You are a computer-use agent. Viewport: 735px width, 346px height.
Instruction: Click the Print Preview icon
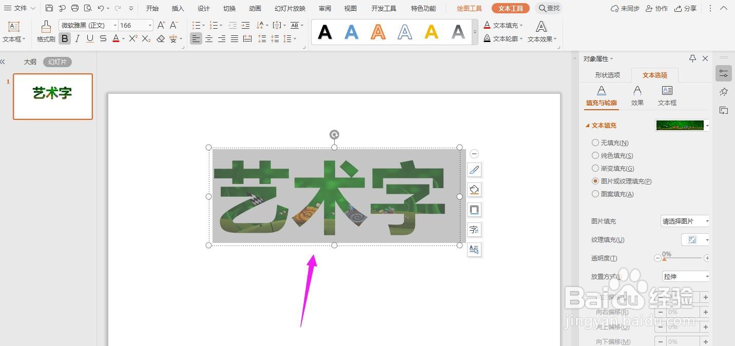click(x=88, y=8)
